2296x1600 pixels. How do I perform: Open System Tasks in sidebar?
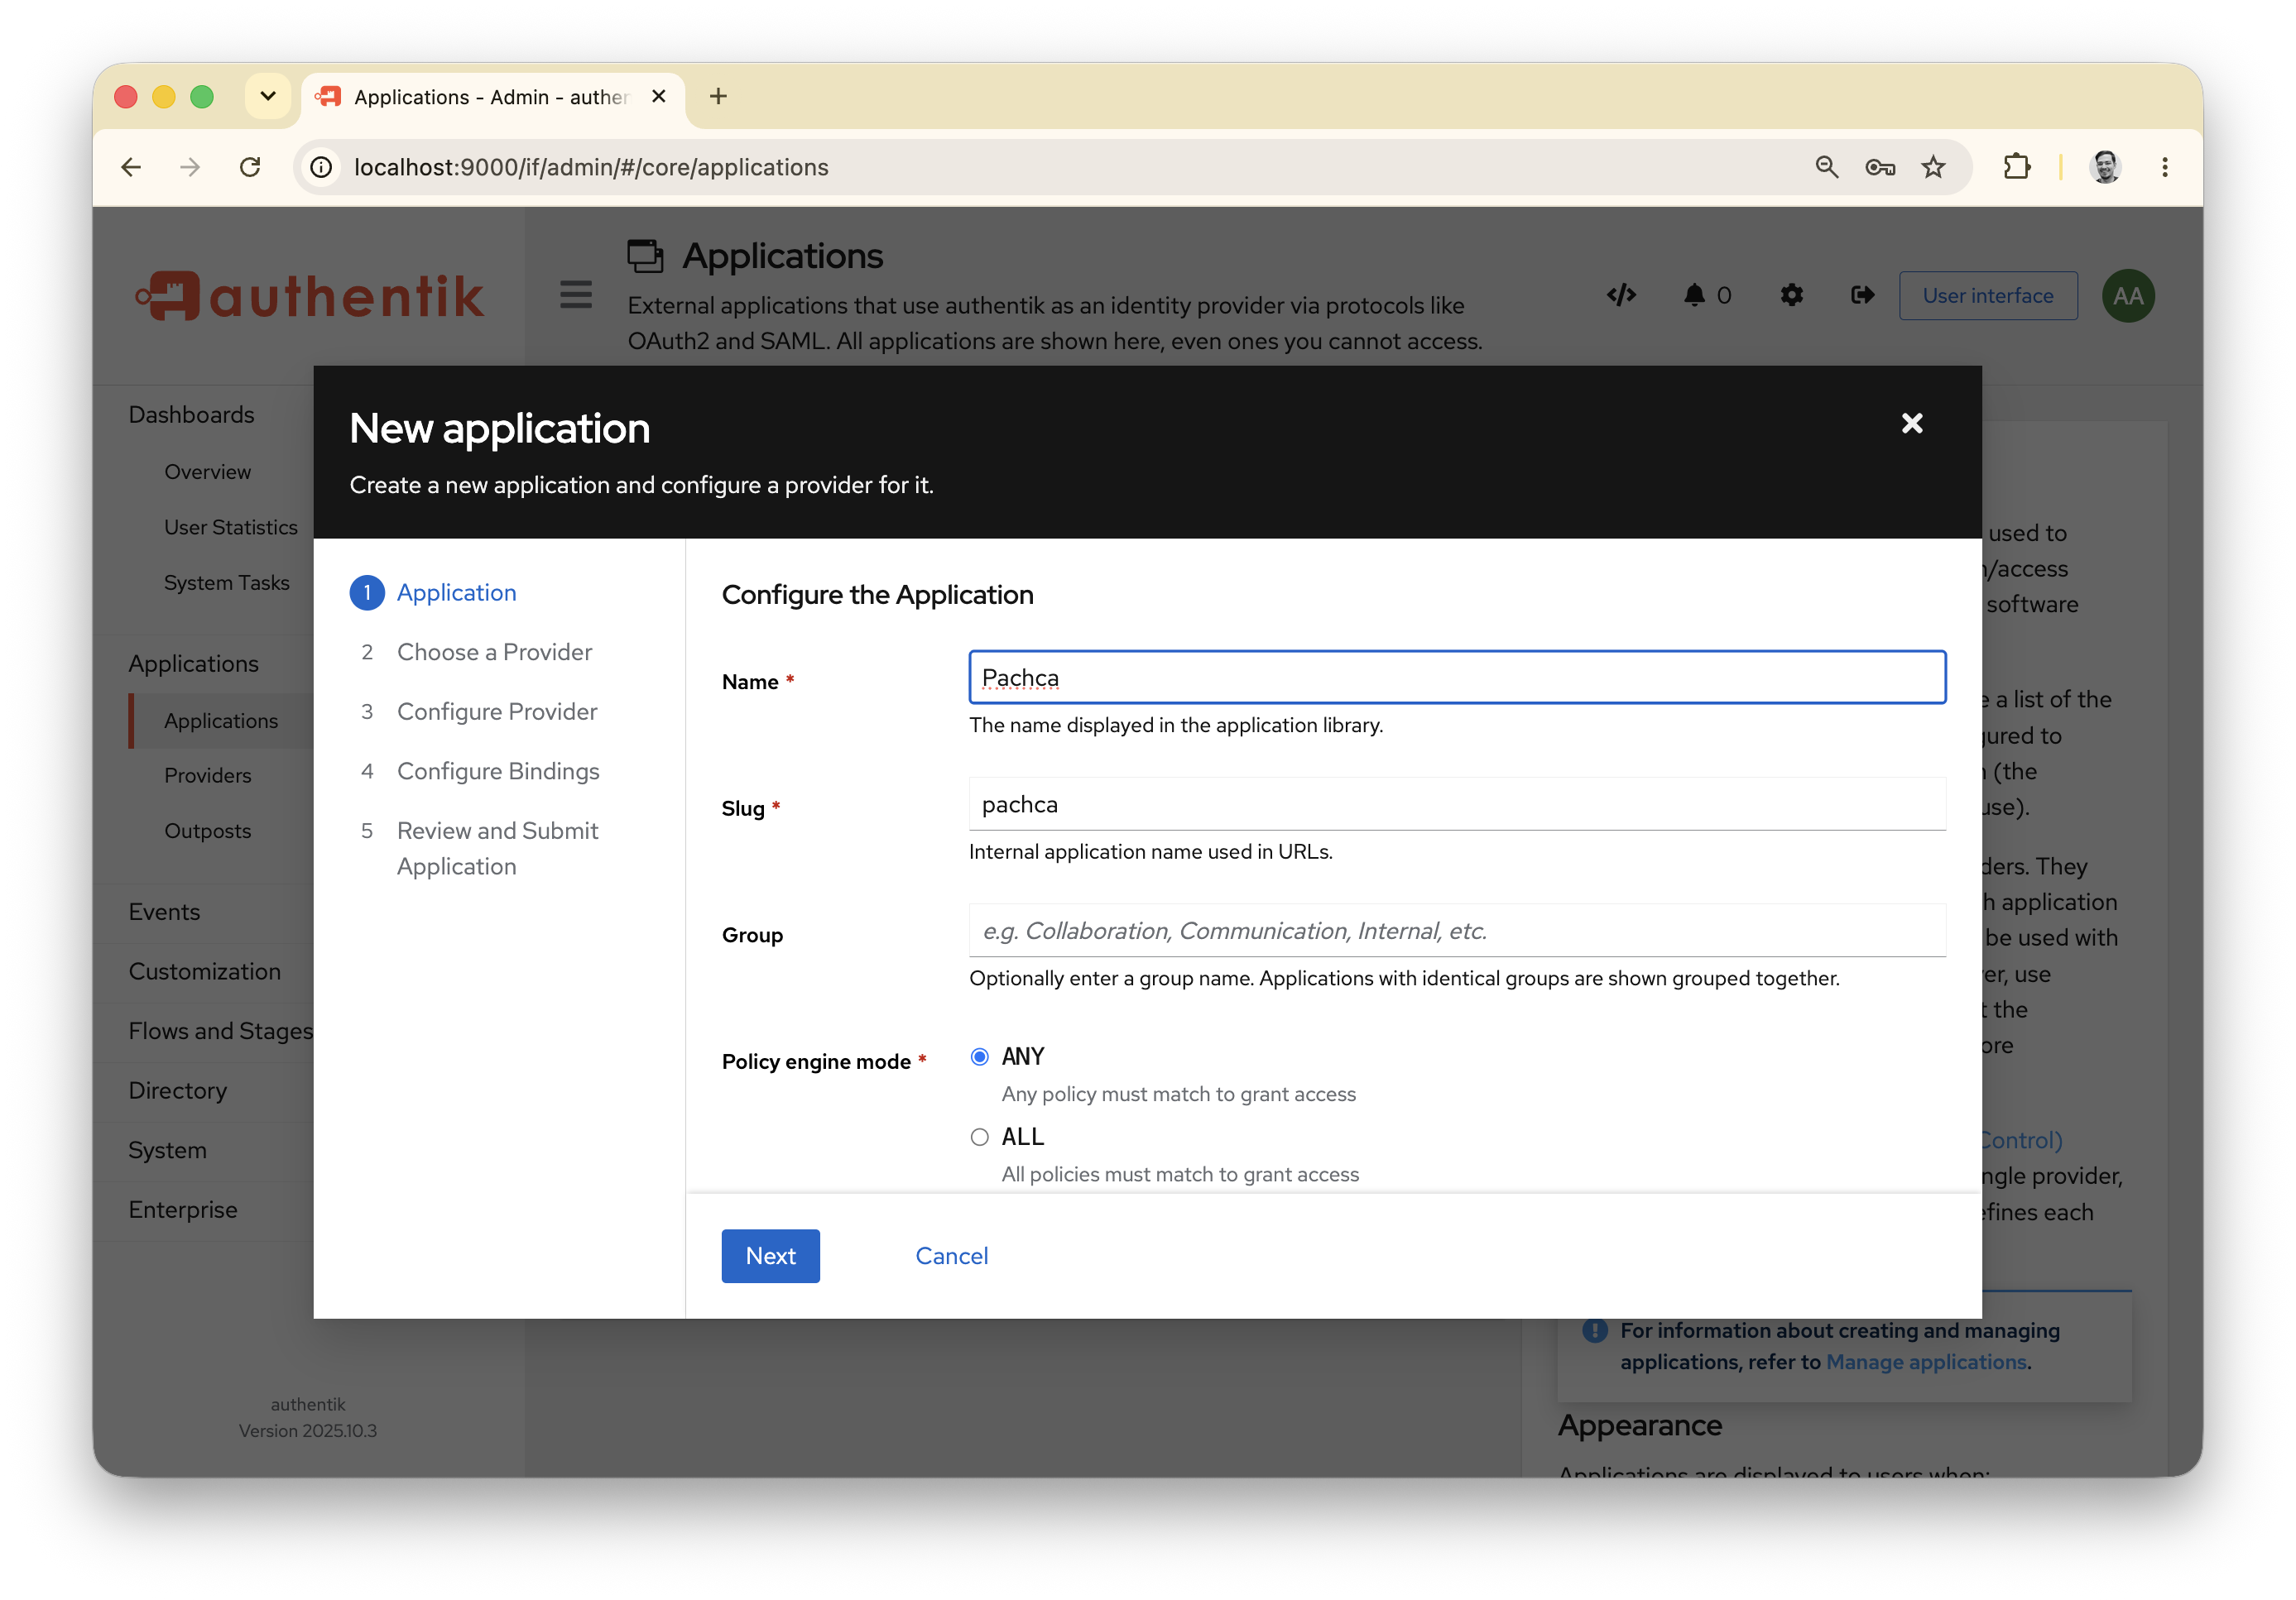(226, 582)
